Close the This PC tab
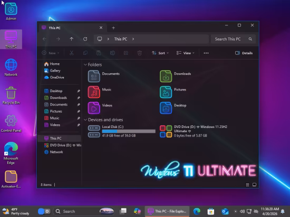The height and width of the screenshot is (217, 290). tap(101, 28)
